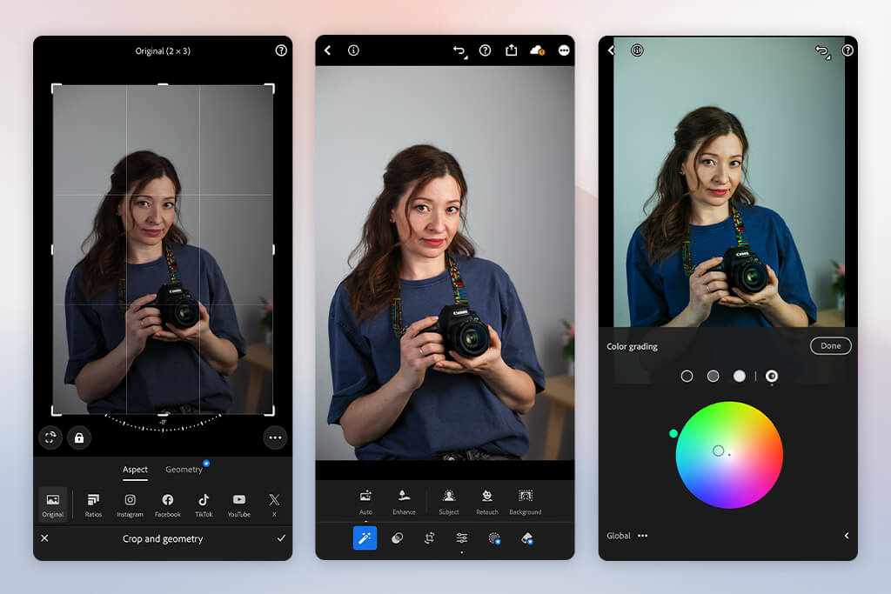
Task: Tap Done in Color grading
Action: point(831,346)
